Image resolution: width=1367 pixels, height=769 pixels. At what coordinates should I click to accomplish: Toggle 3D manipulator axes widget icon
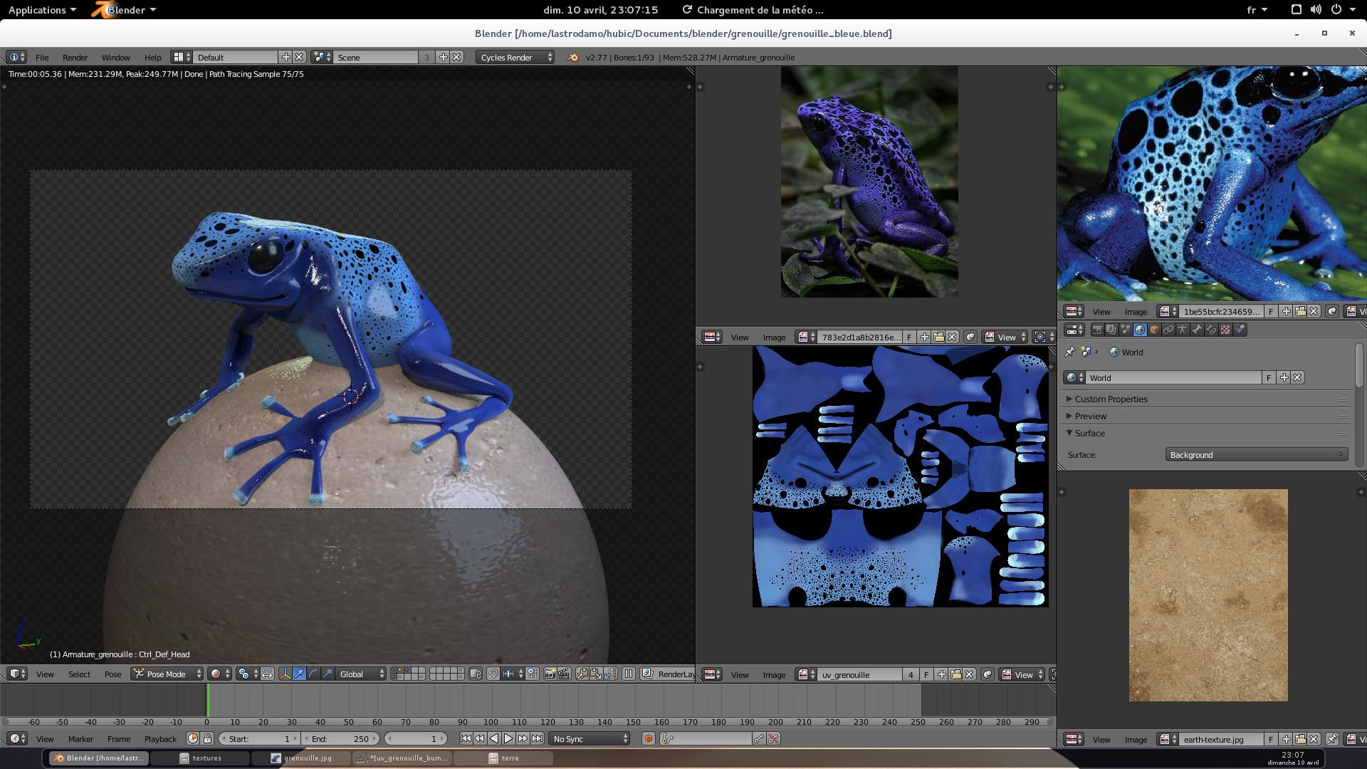[285, 674]
